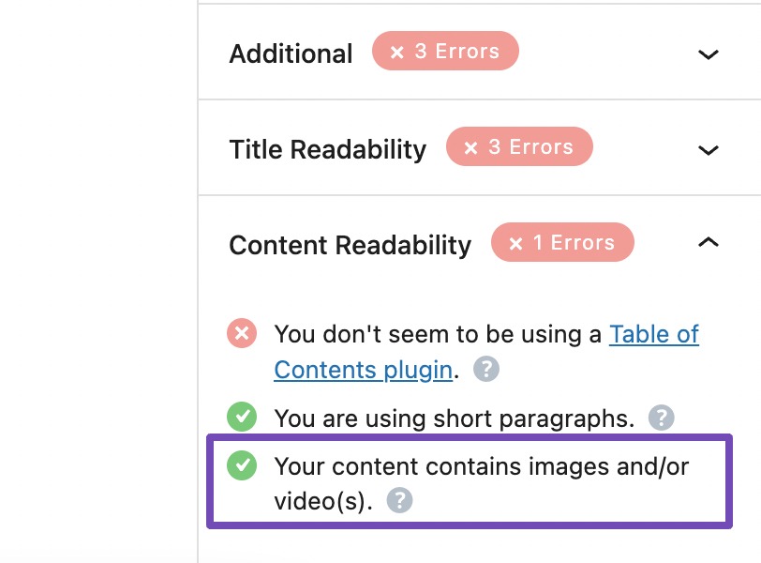Click the Content Readability heading text
The image size is (761, 563).
(350, 244)
